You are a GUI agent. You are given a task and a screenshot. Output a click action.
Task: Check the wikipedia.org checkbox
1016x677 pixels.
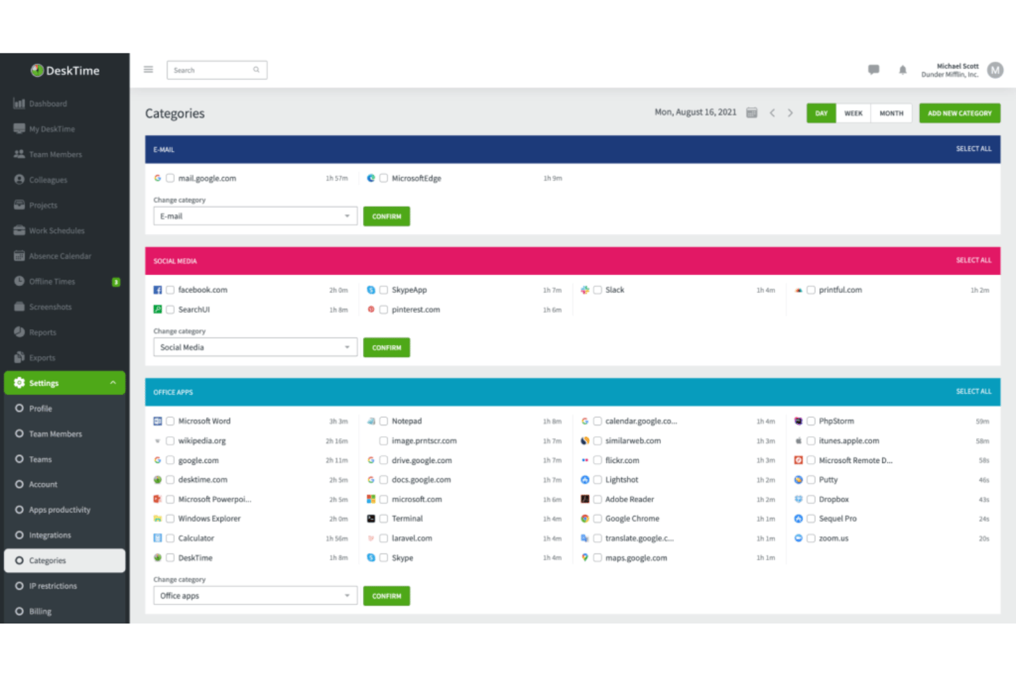170,441
